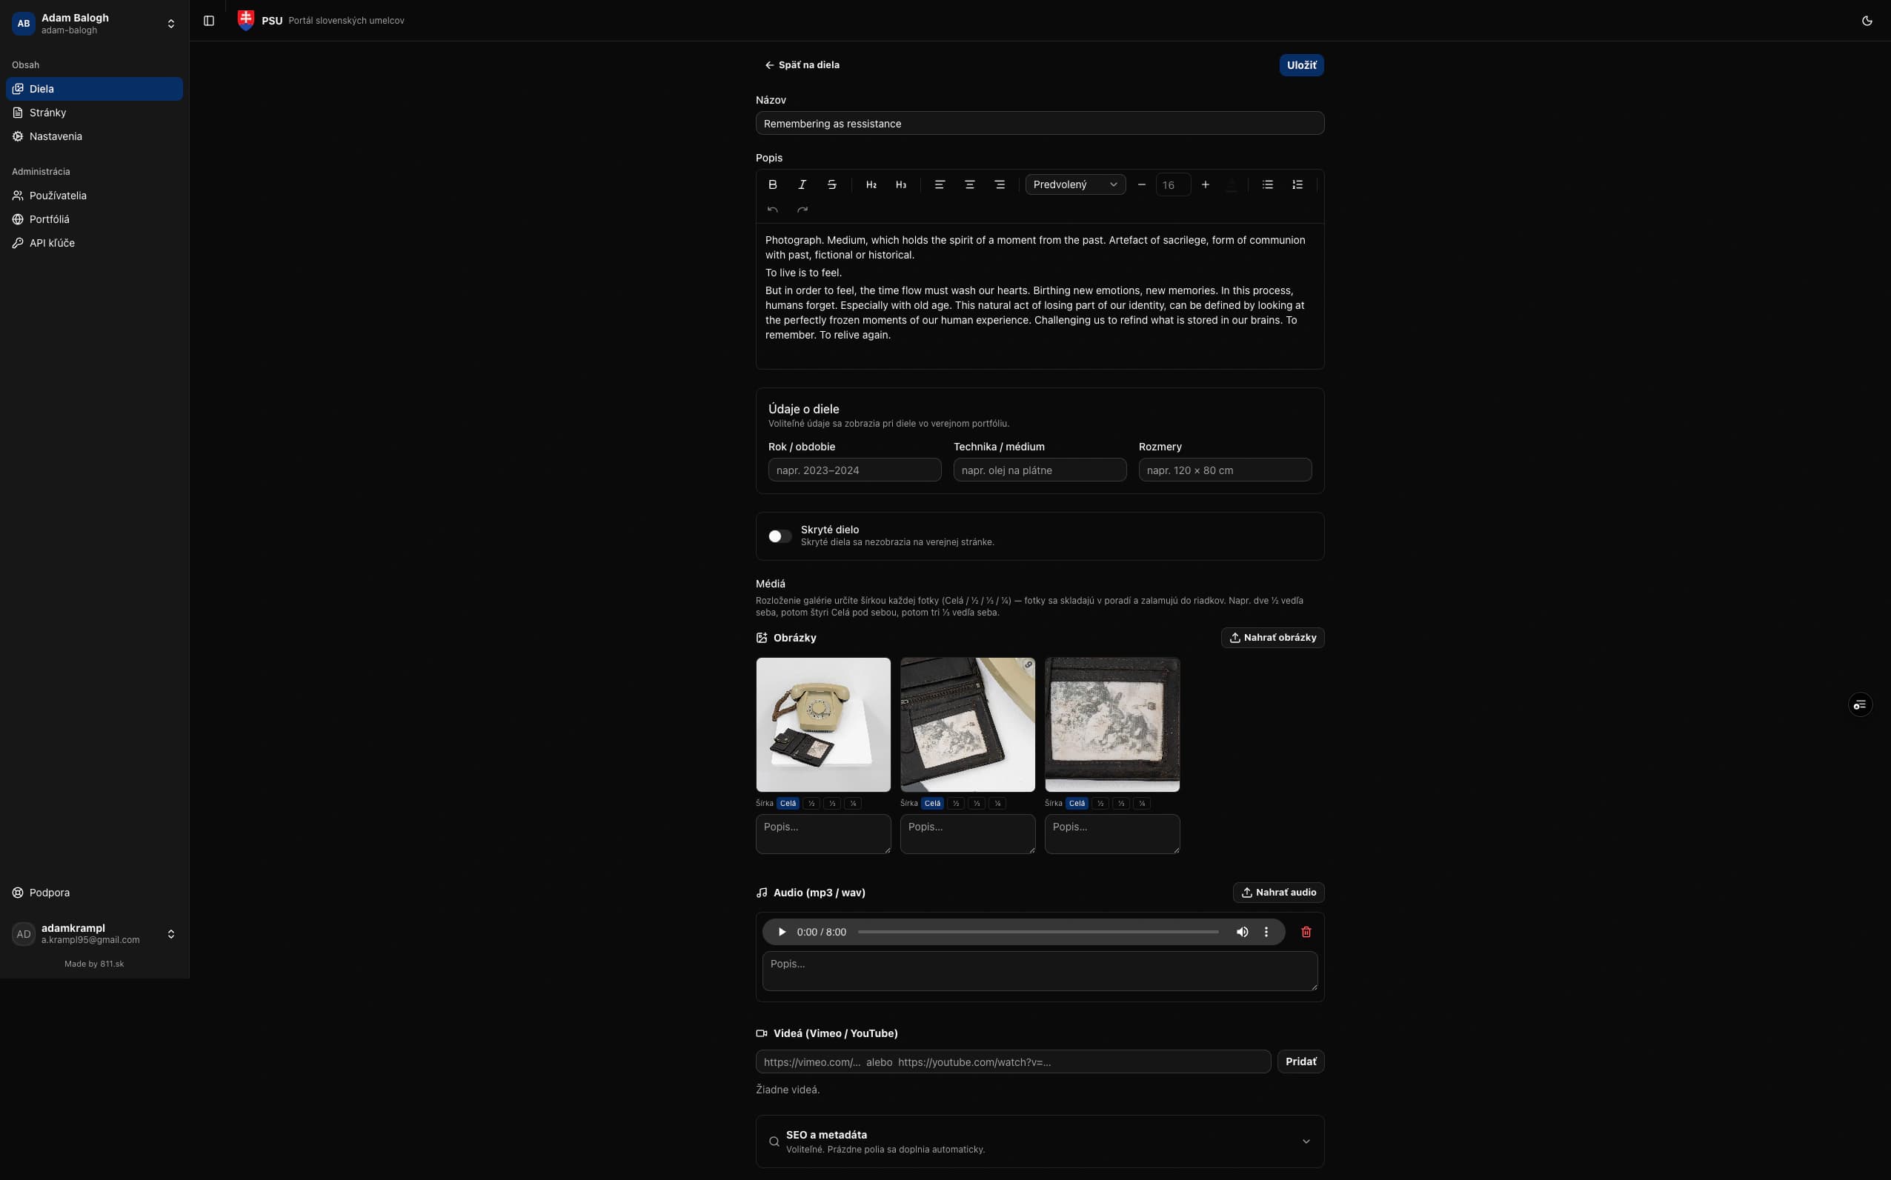
Task: Set text as H2 heading
Action: tap(871, 185)
